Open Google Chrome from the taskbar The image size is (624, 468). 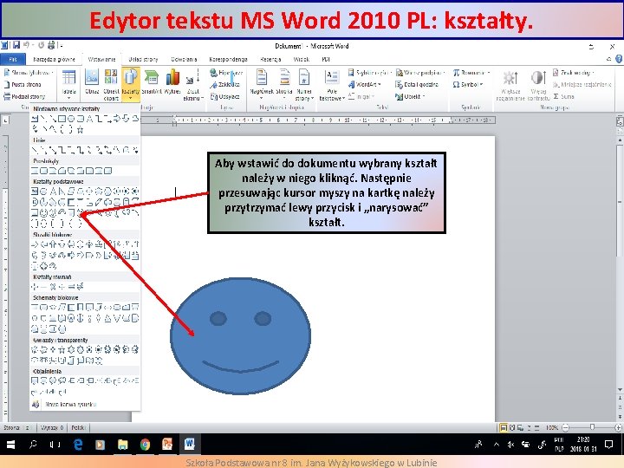pyautogui.click(x=145, y=445)
